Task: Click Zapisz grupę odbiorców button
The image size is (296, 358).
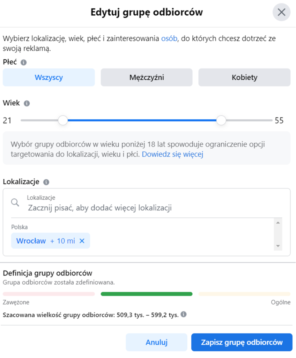Action: click(x=242, y=342)
